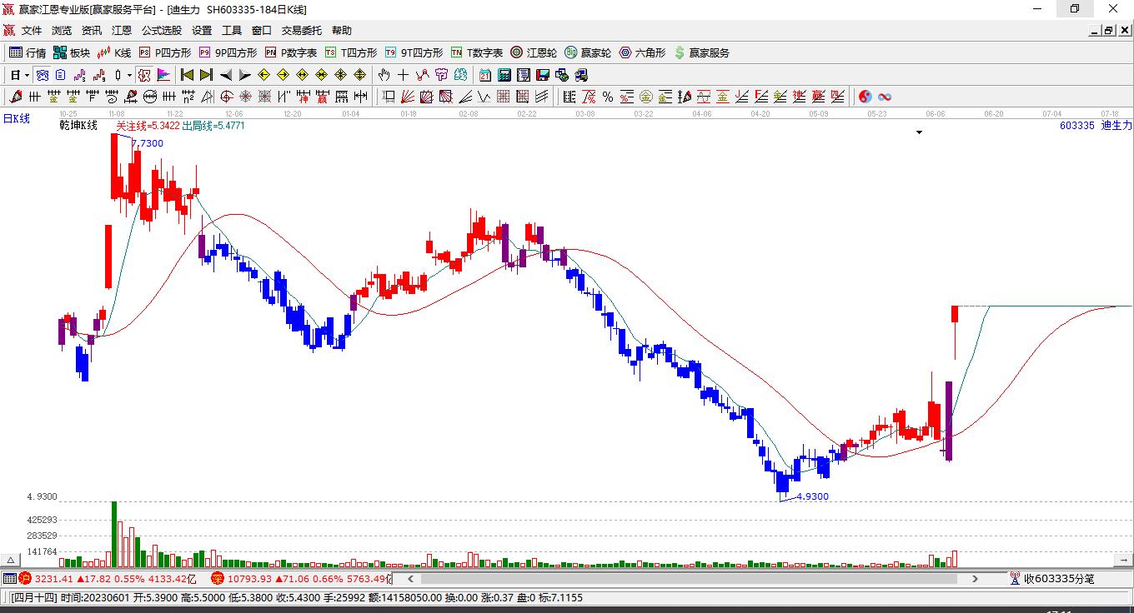Image resolution: width=1134 pixels, height=613 pixels.
Task: Click the 深 Shenzhen index badge
Action: pos(218,579)
